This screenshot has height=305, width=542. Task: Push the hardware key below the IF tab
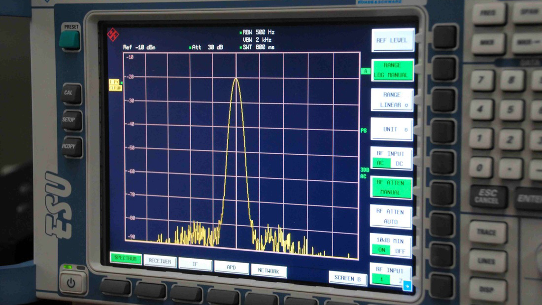click(186, 294)
